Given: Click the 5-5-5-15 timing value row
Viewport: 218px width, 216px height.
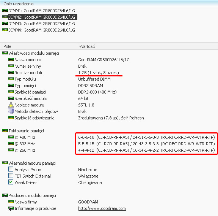Looking at the screenshot, I should coord(146,144).
